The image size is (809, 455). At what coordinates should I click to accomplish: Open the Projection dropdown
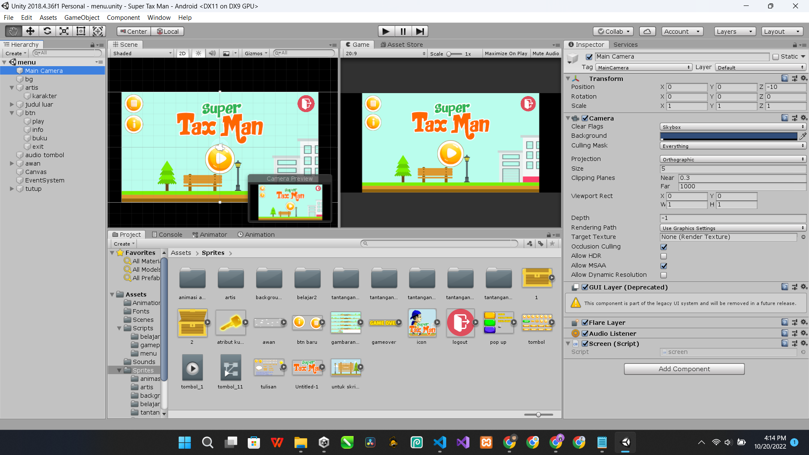(x=733, y=159)
